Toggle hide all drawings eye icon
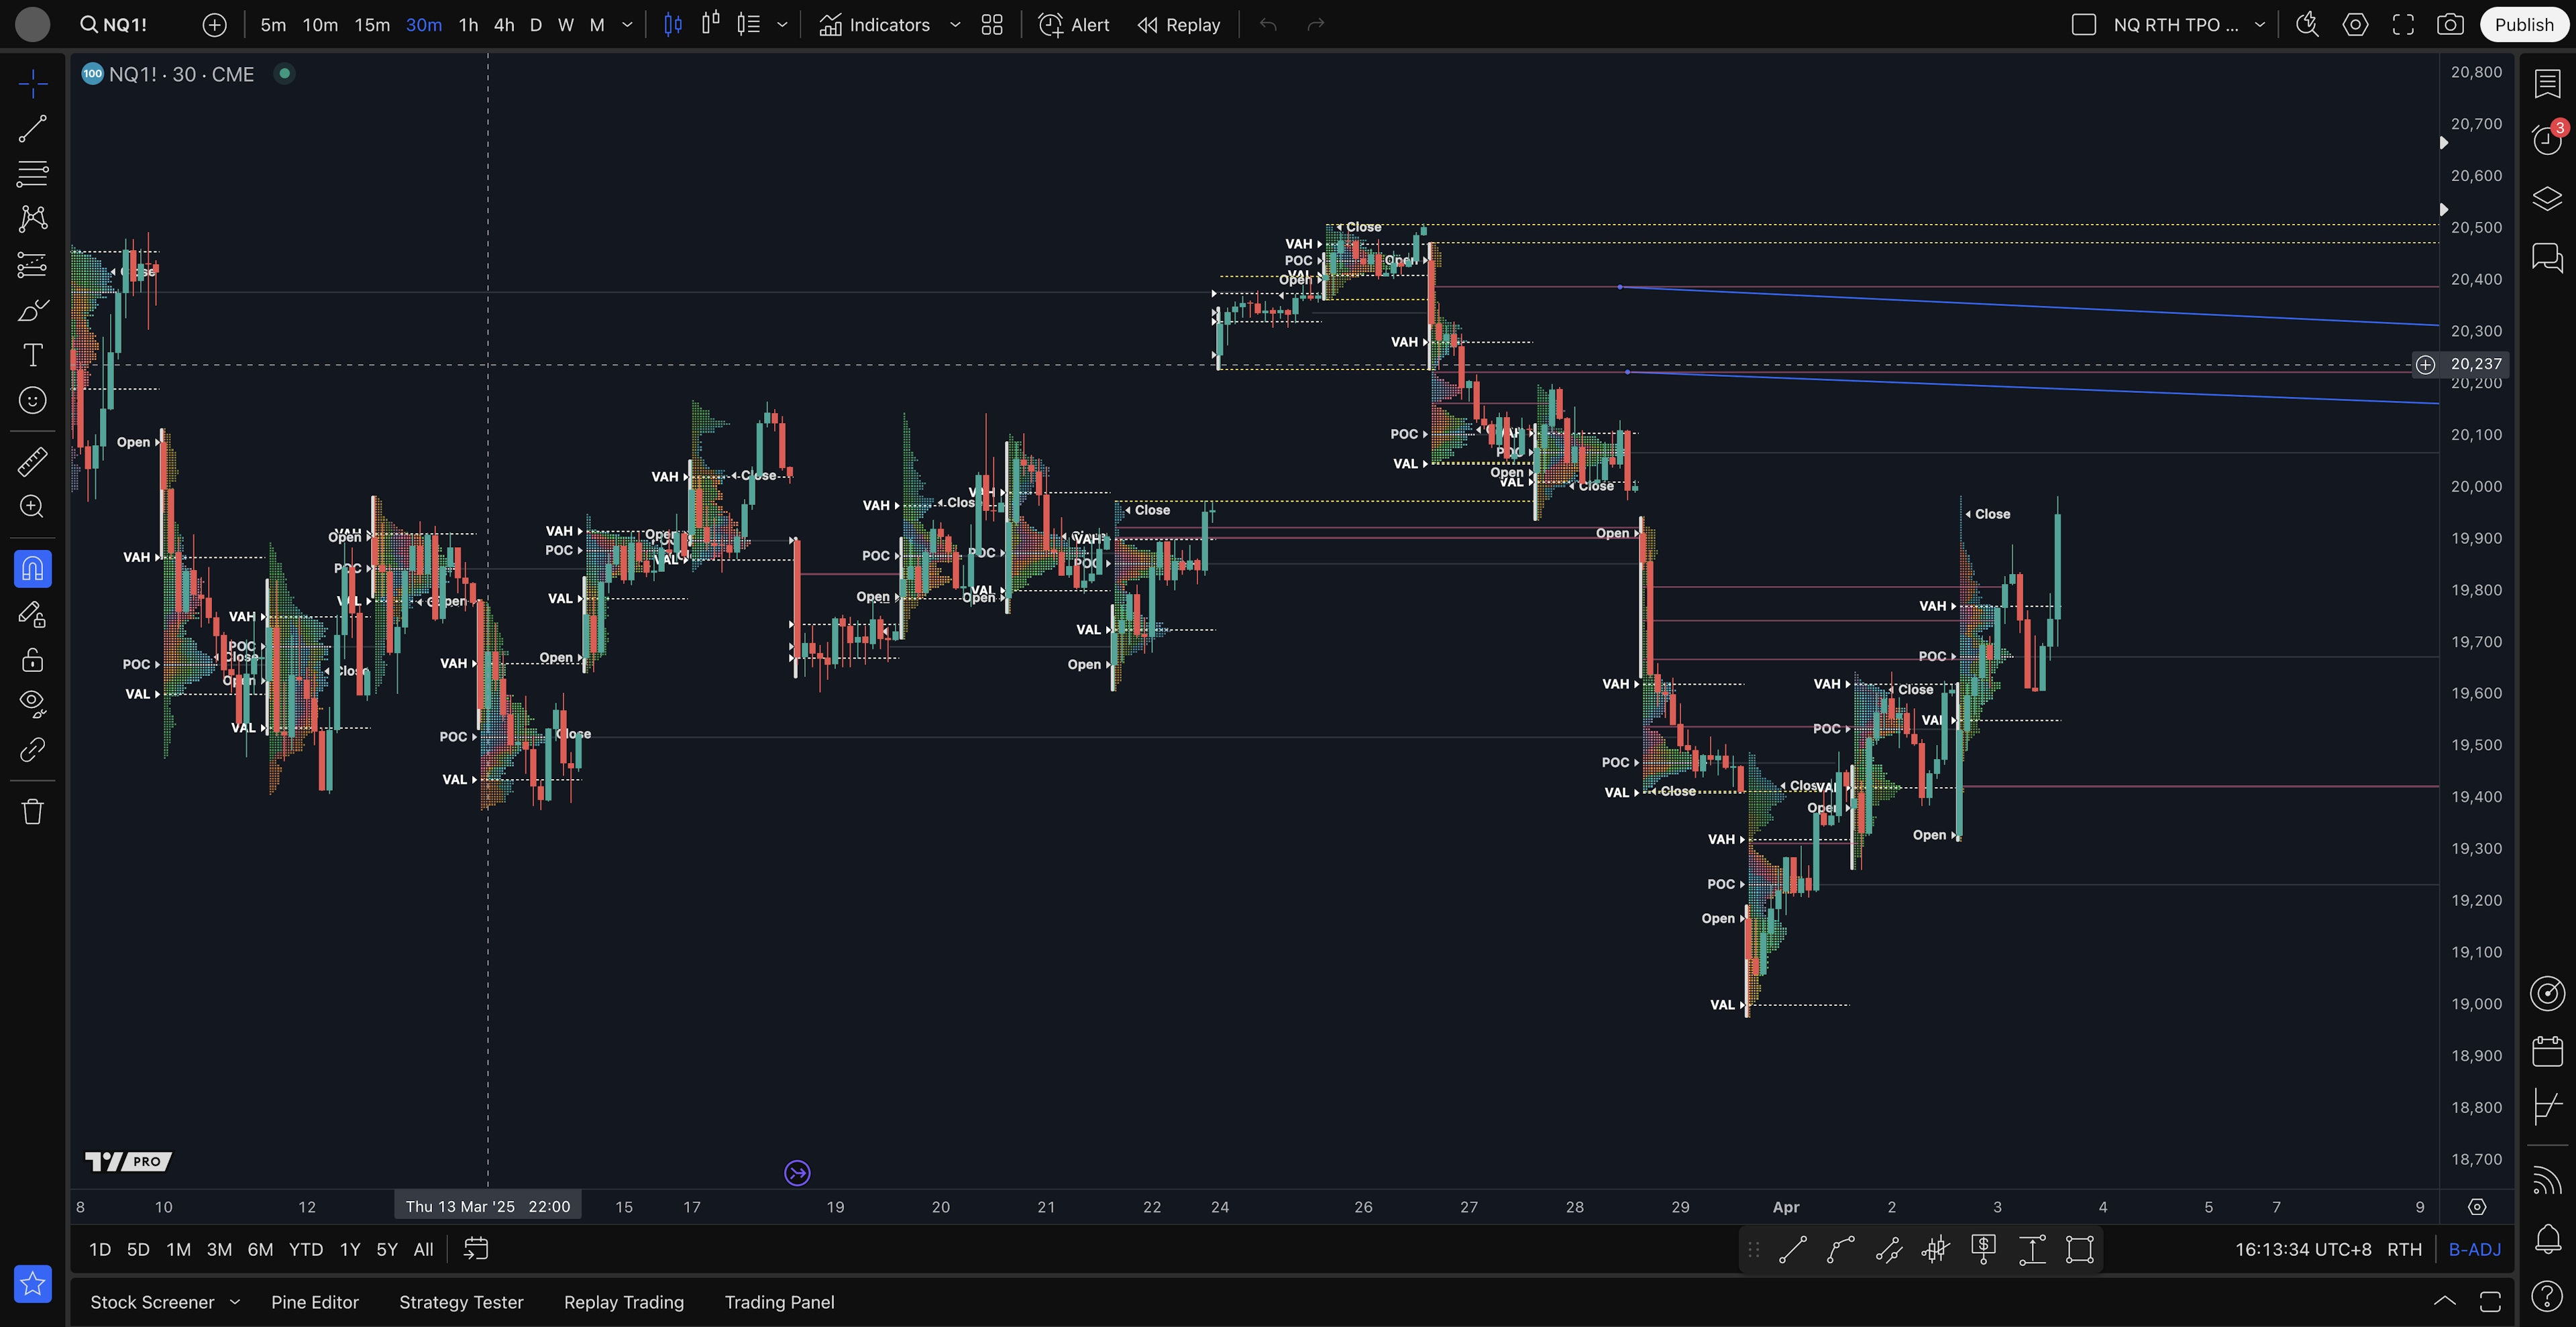The image size is (2576, 1327). [32, 703]
